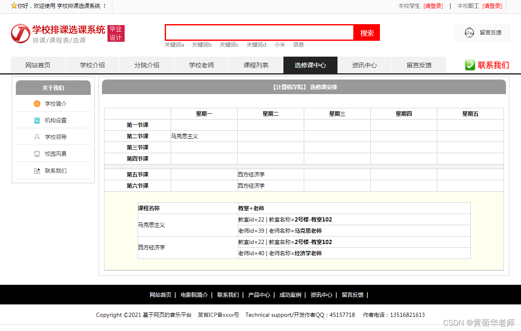Switch to the 学校老师 navigation tab
The height and width of the screenshot is (331, 521).
(201, 65)
